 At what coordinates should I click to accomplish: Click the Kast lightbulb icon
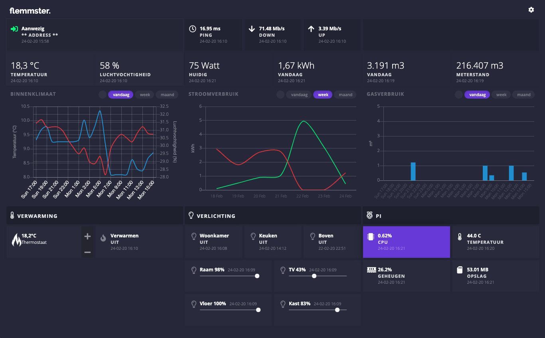pos(283,304)
